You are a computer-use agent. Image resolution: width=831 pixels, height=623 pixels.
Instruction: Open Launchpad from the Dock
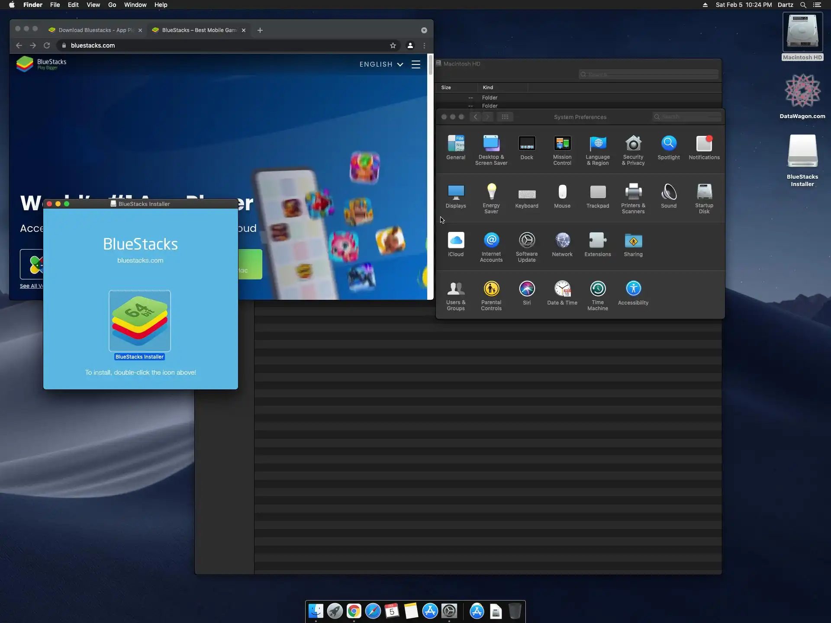335,611
